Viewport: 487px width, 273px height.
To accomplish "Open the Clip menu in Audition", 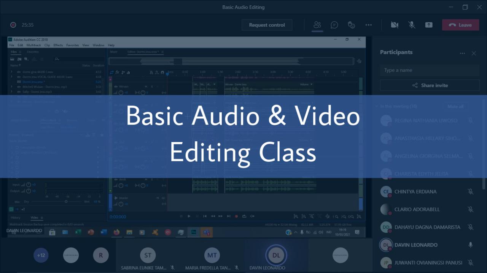I will 47,45.
